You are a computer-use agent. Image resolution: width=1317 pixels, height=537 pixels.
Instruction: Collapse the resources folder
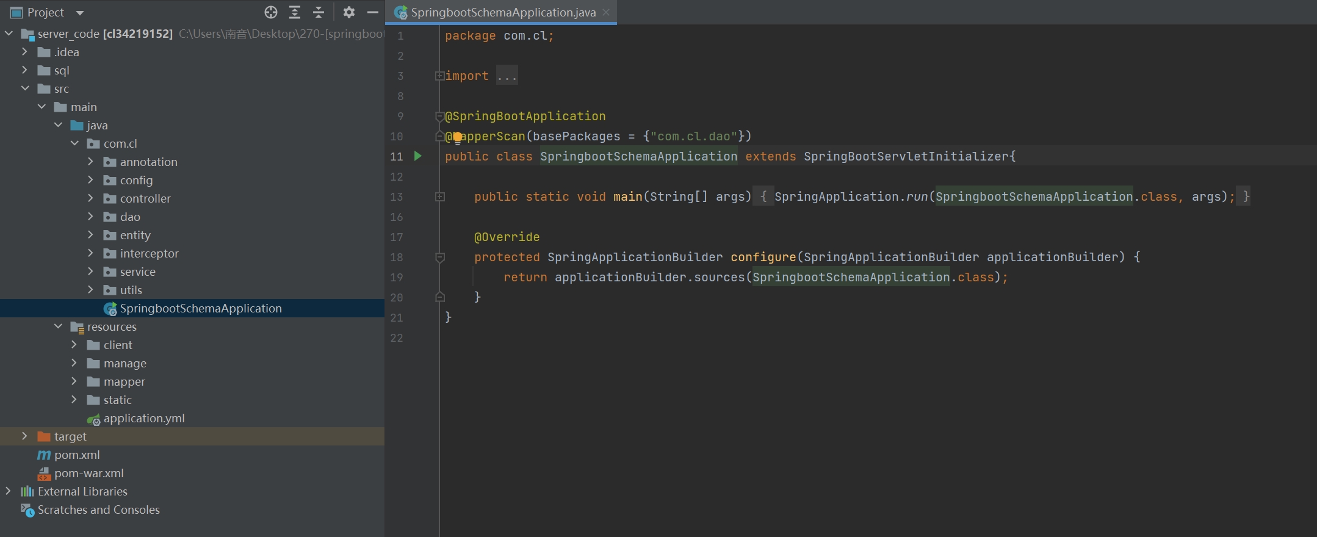pos(58,326)
